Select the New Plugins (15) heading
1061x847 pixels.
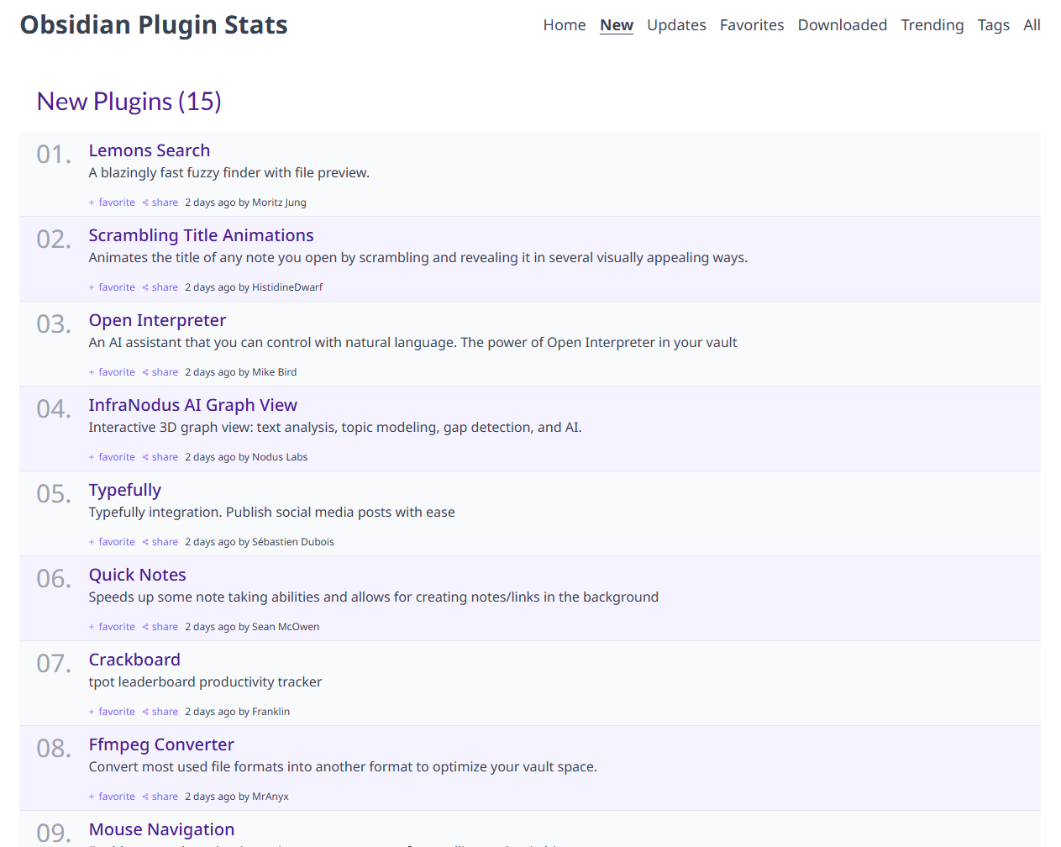point(129,102)
